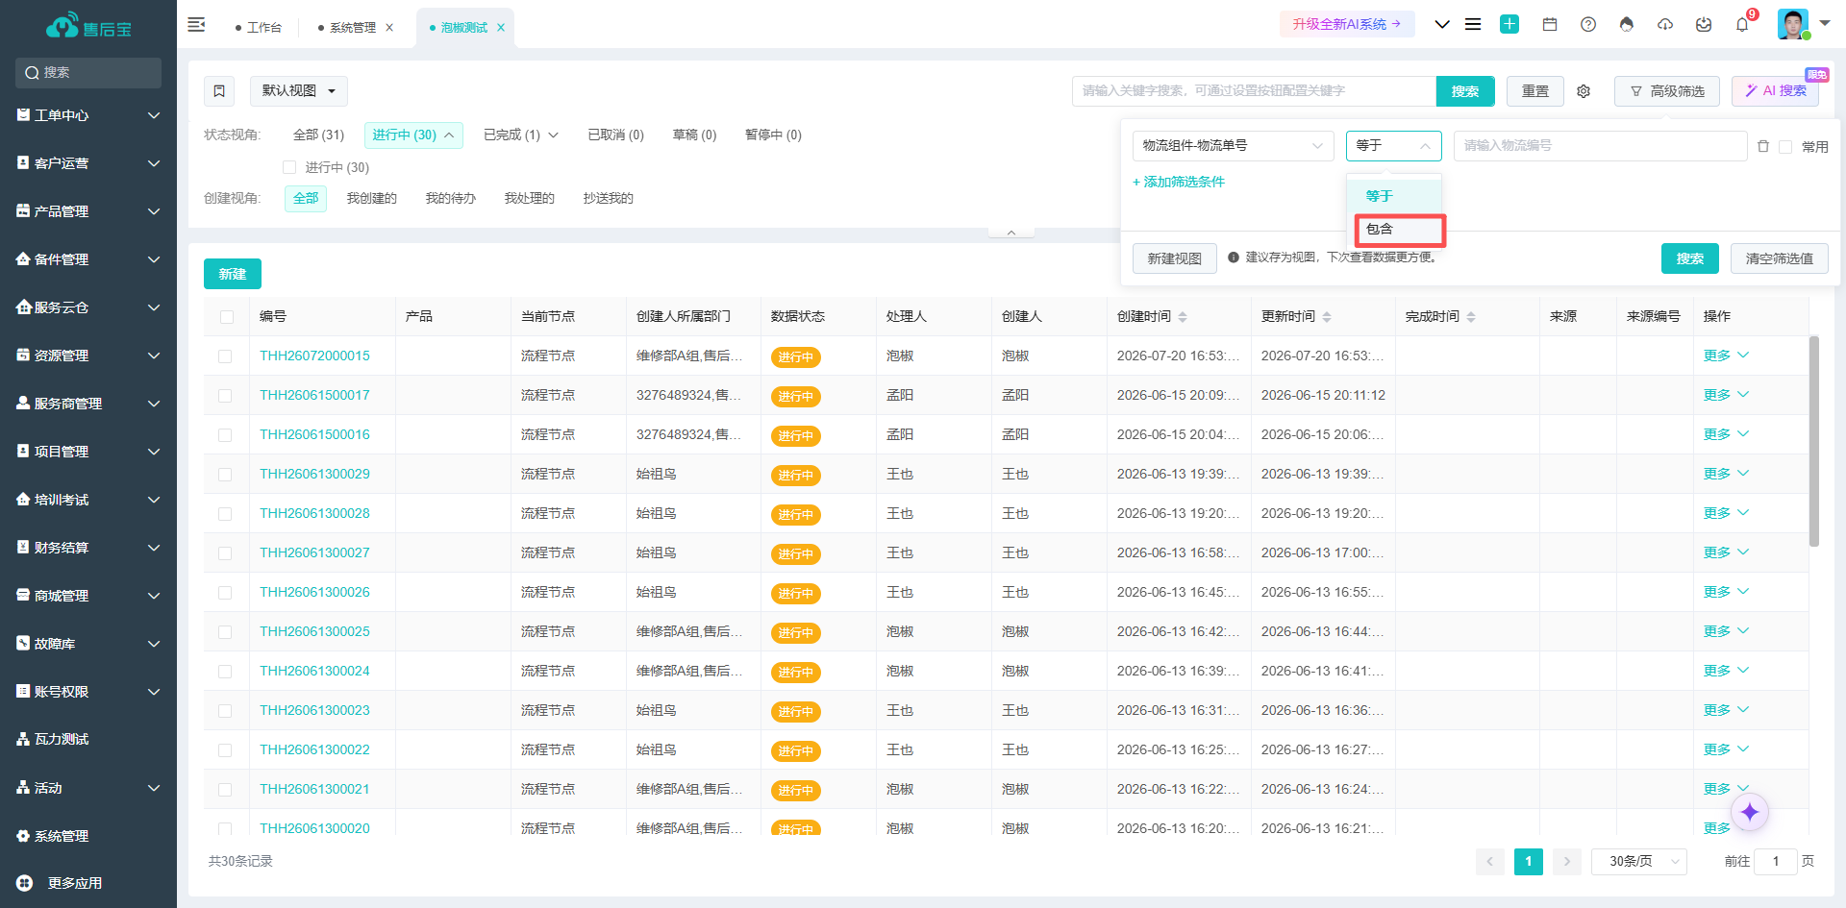Switch to the 系统管理 tab
The image size is (1846, 908).
352,28
